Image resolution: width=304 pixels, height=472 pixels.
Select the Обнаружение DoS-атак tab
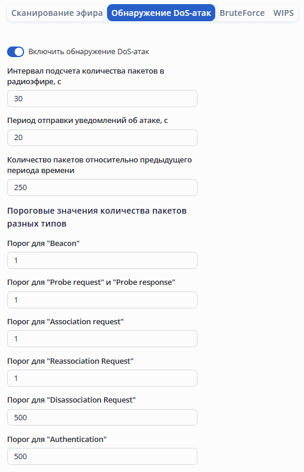161,13
